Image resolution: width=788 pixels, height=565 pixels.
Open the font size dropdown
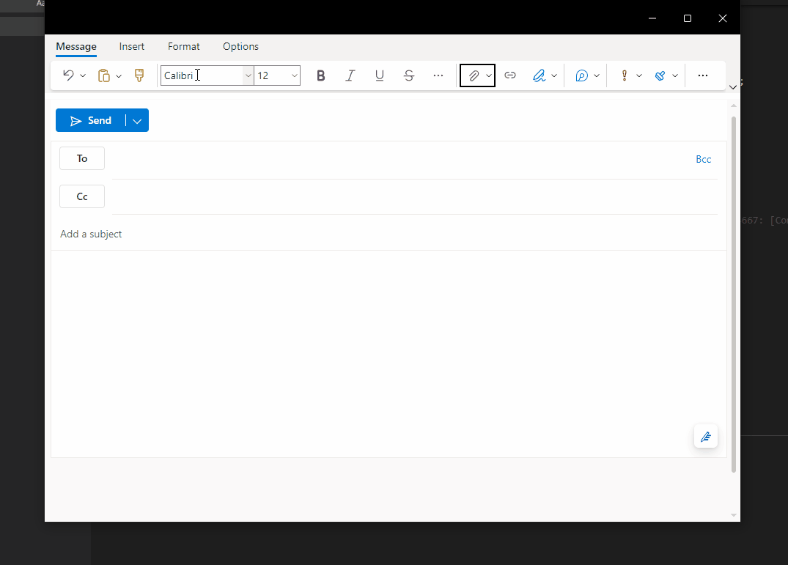click(294, 75)
